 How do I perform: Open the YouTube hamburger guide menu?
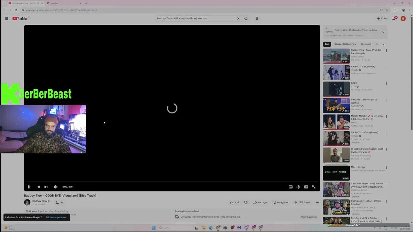pos(6,18)
